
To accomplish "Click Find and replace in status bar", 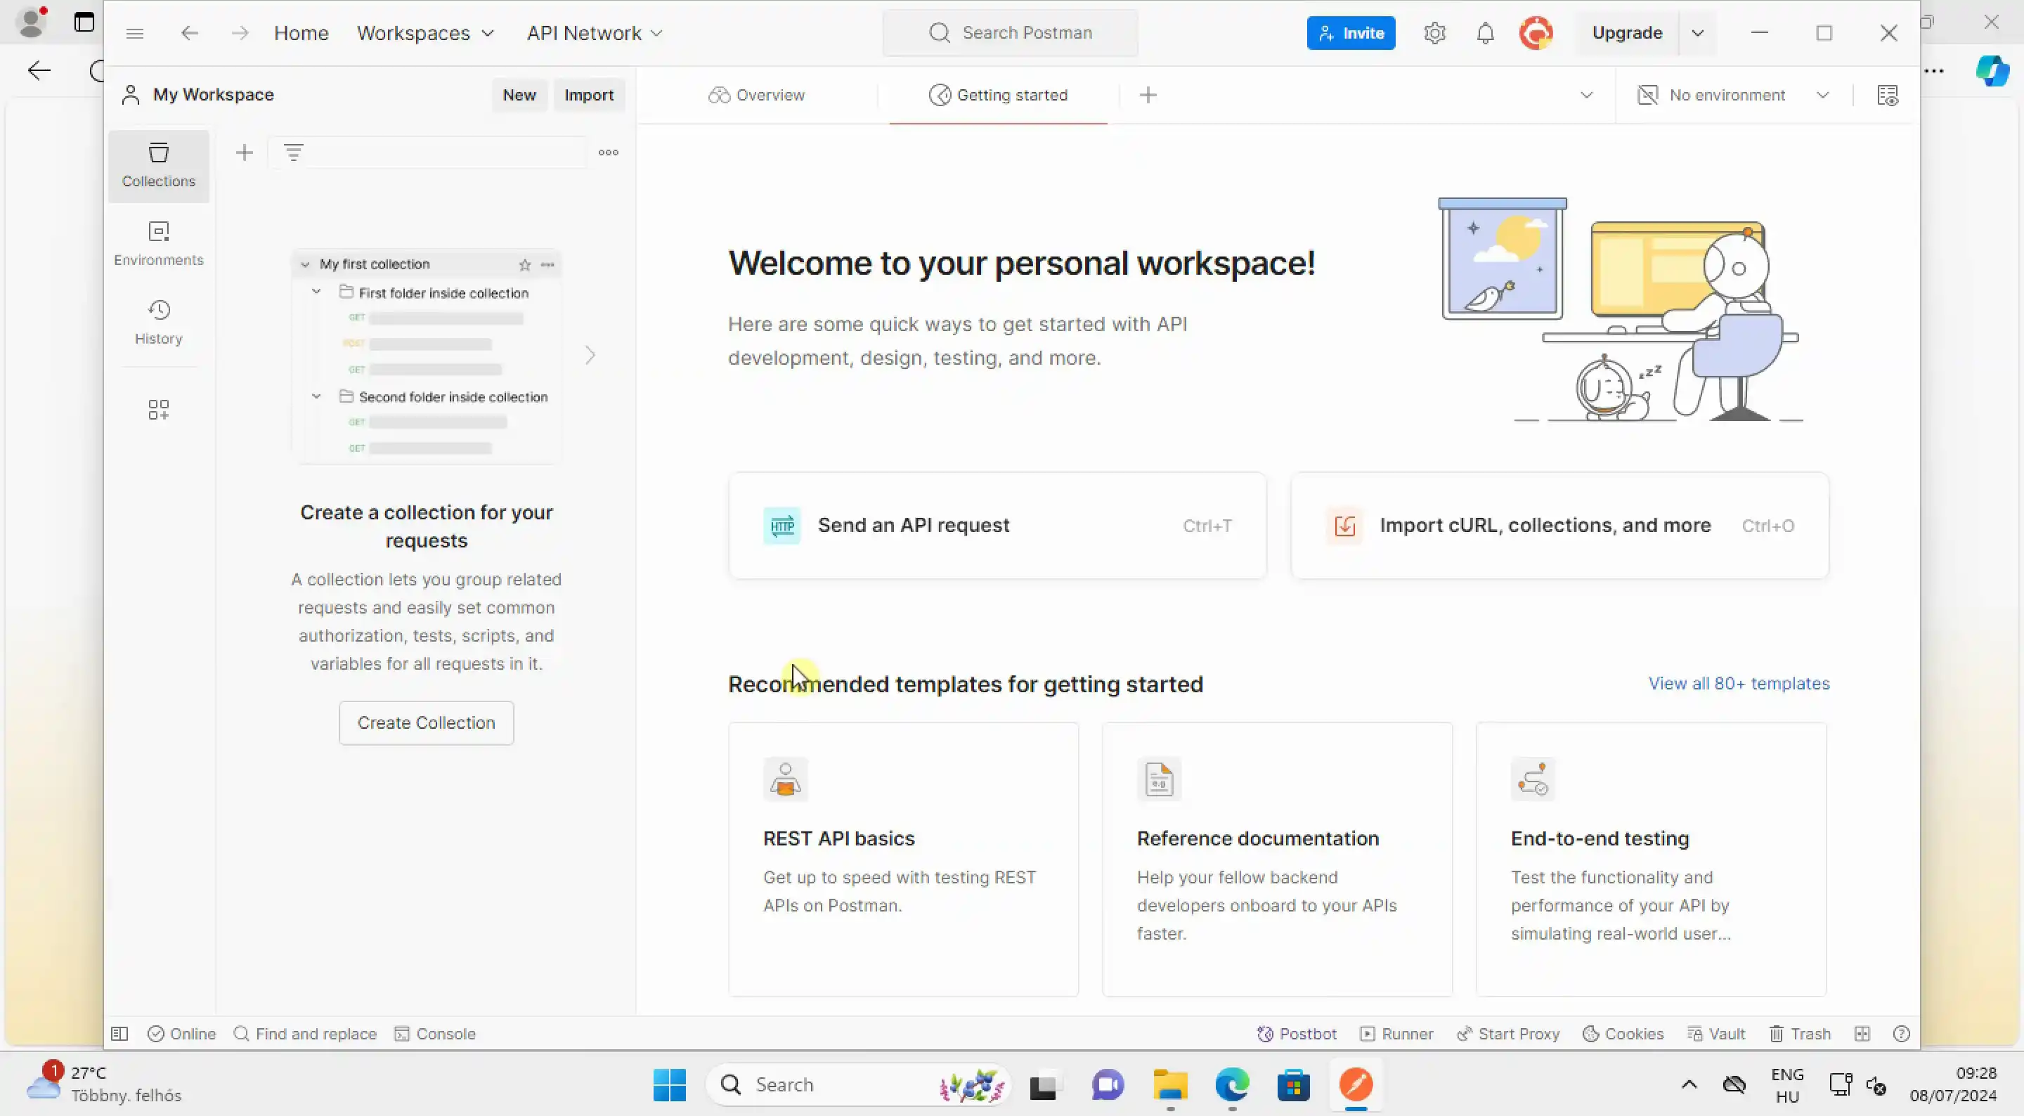I will 305,1032.
